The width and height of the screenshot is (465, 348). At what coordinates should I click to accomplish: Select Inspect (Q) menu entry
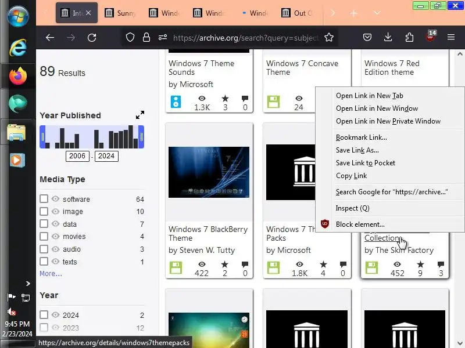(352, 208)
